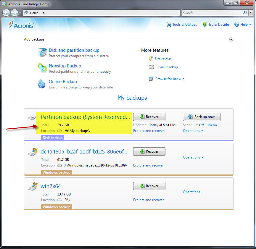Click the Help question mark icon
This screenshot has width=256, height=249.
[x=236, y=25]
